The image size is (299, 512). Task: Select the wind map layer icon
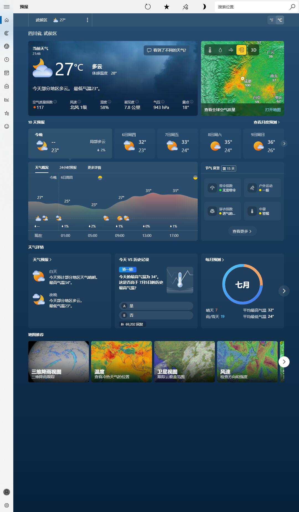tap(231, 50)
